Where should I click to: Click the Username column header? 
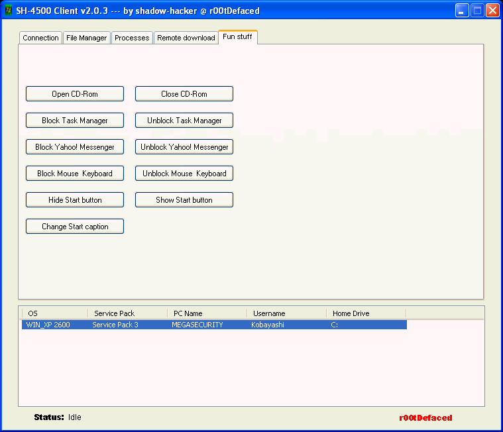tap(286, 313)
